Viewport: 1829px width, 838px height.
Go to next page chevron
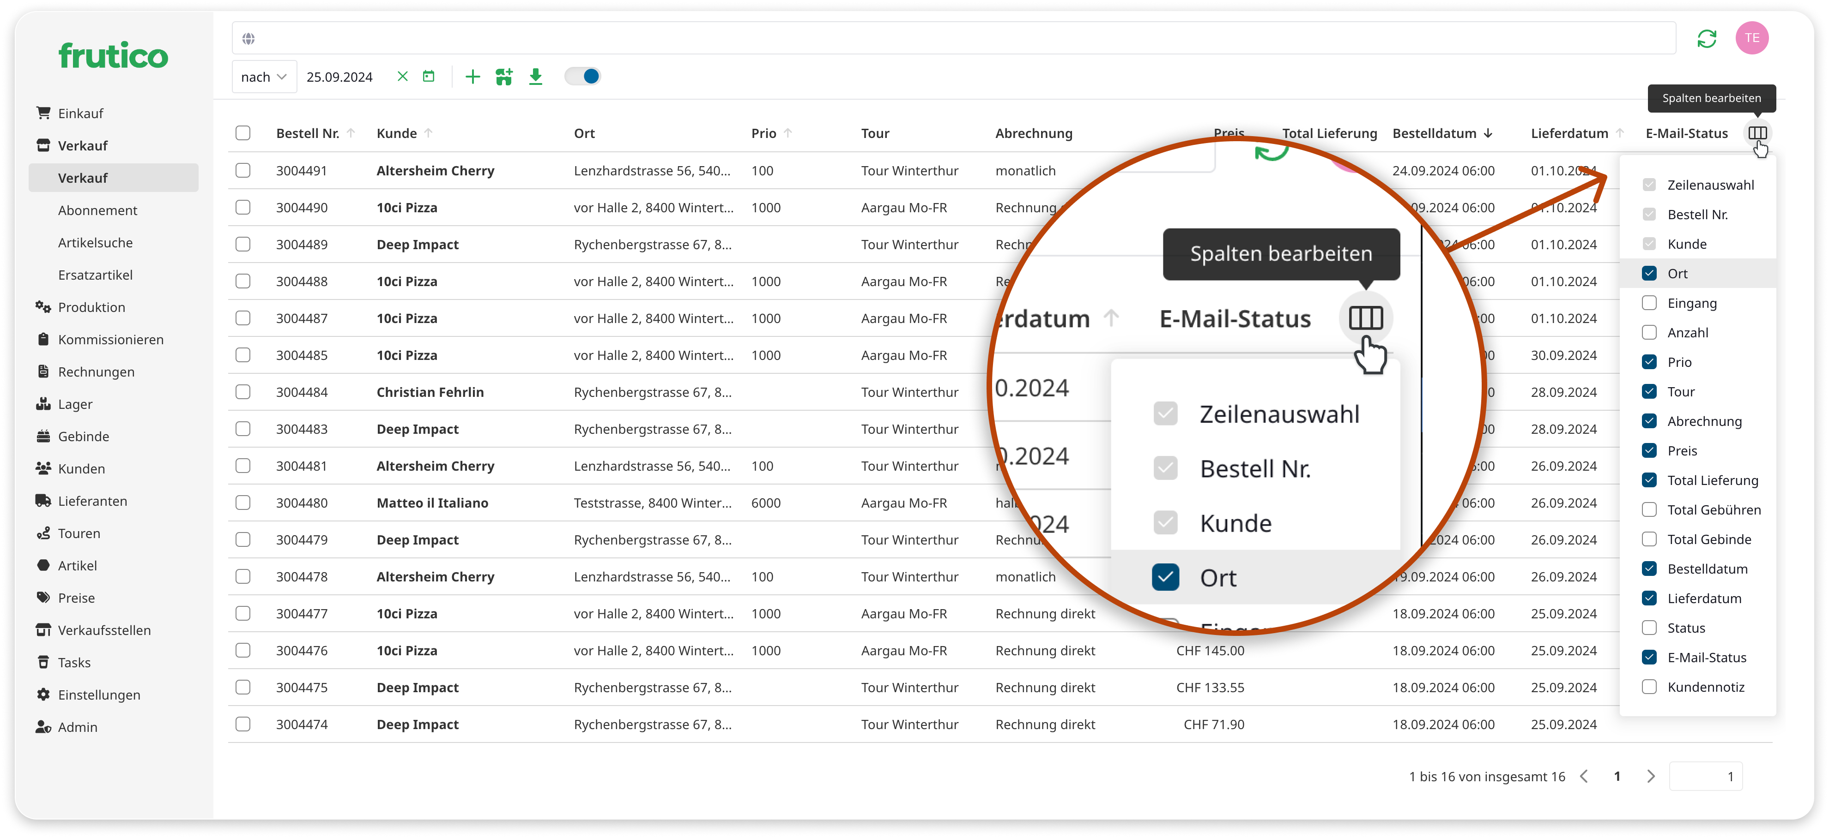(x=1651, y=776)
